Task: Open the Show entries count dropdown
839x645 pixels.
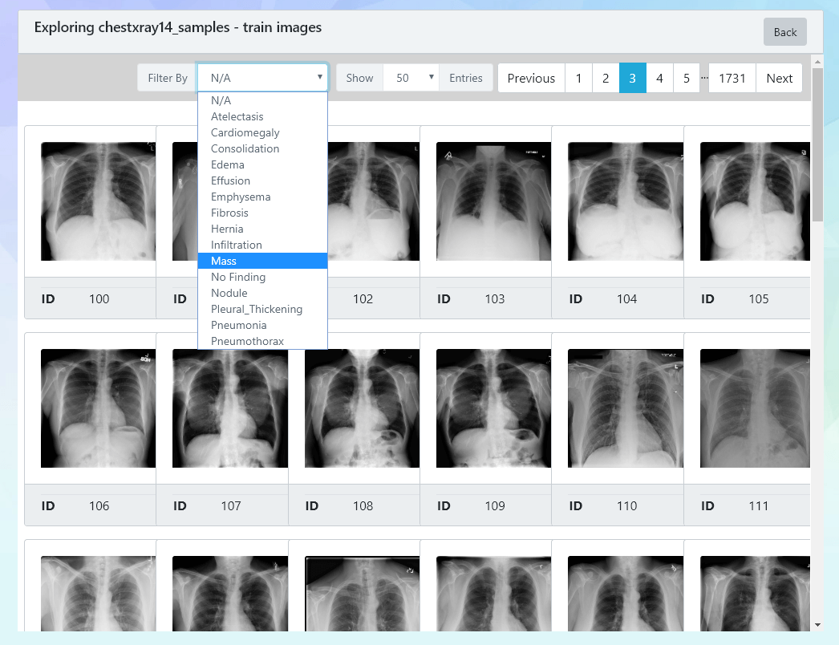Action: click(411, 78)
